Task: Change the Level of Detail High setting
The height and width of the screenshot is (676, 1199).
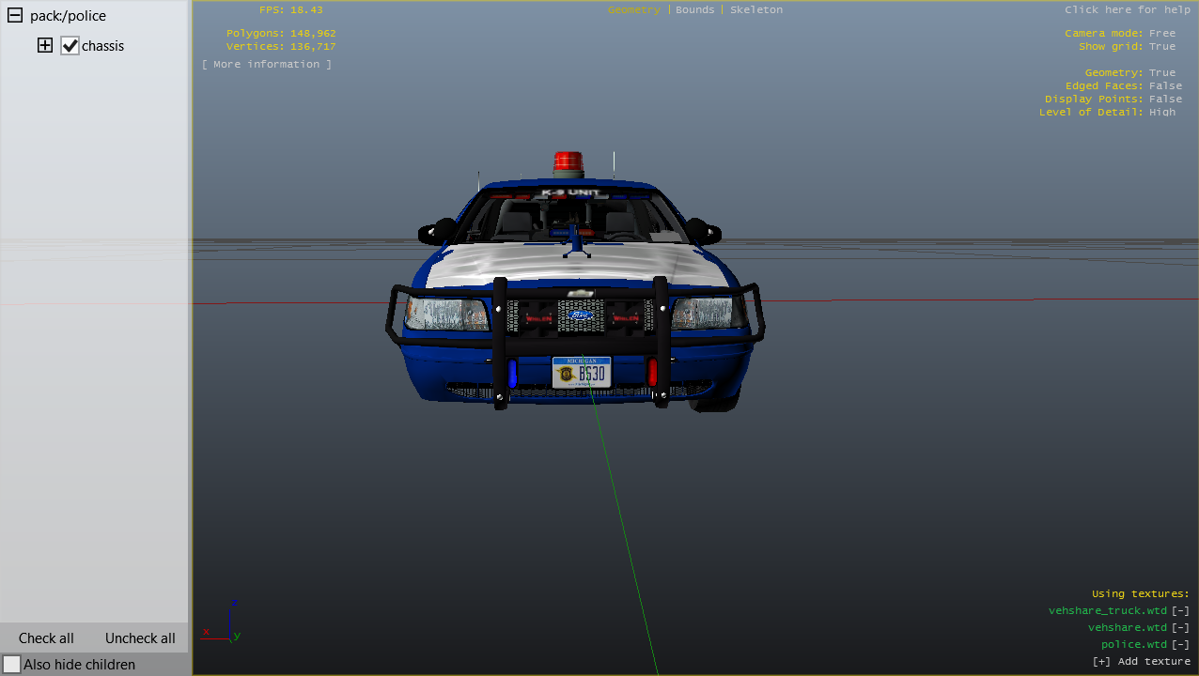Action: pos(1161,112)
